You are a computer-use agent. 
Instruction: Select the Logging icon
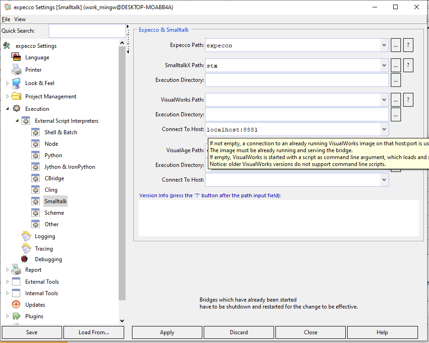[26, 236]
